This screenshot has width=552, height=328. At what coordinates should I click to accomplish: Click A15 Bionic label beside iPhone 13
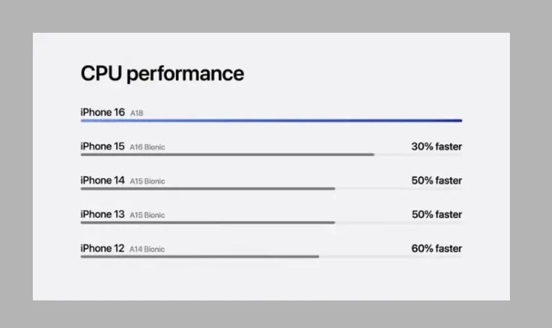point(147,216)
